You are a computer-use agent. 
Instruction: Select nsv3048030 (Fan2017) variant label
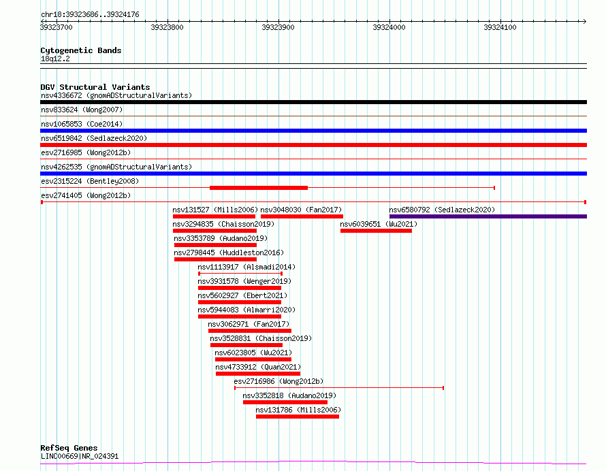(301, 210)
